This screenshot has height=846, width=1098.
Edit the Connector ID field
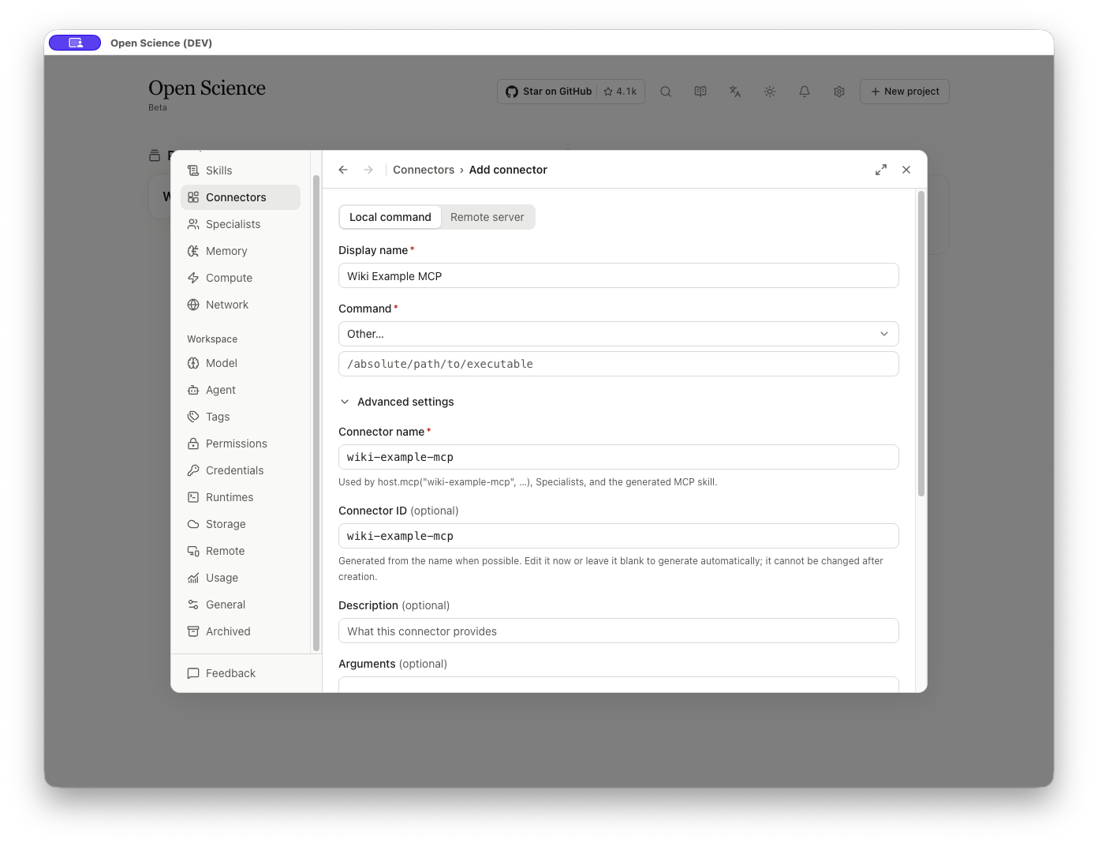click(618, 536)
